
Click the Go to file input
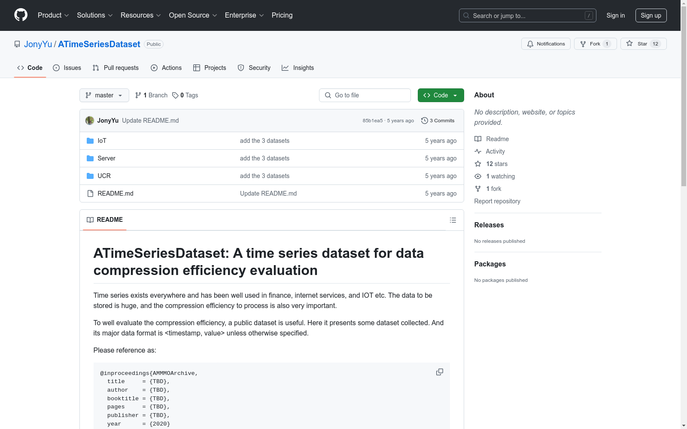click(365, 95)
